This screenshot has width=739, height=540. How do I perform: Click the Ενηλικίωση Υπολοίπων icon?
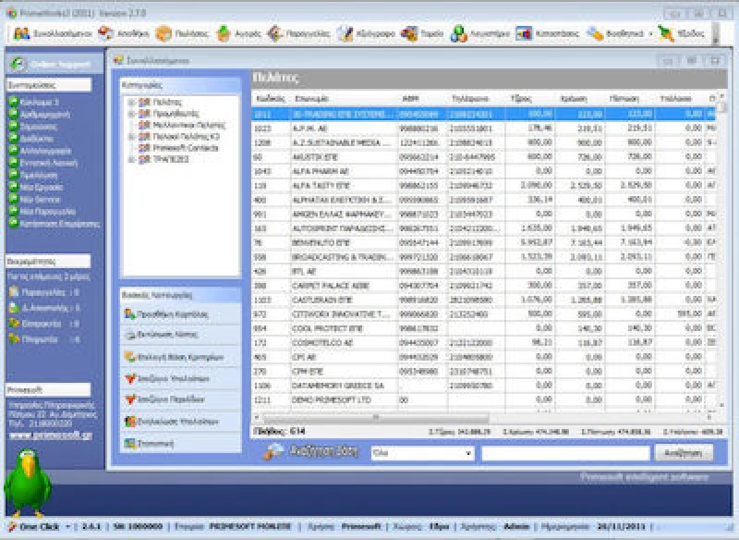click(x=130, y=421)
